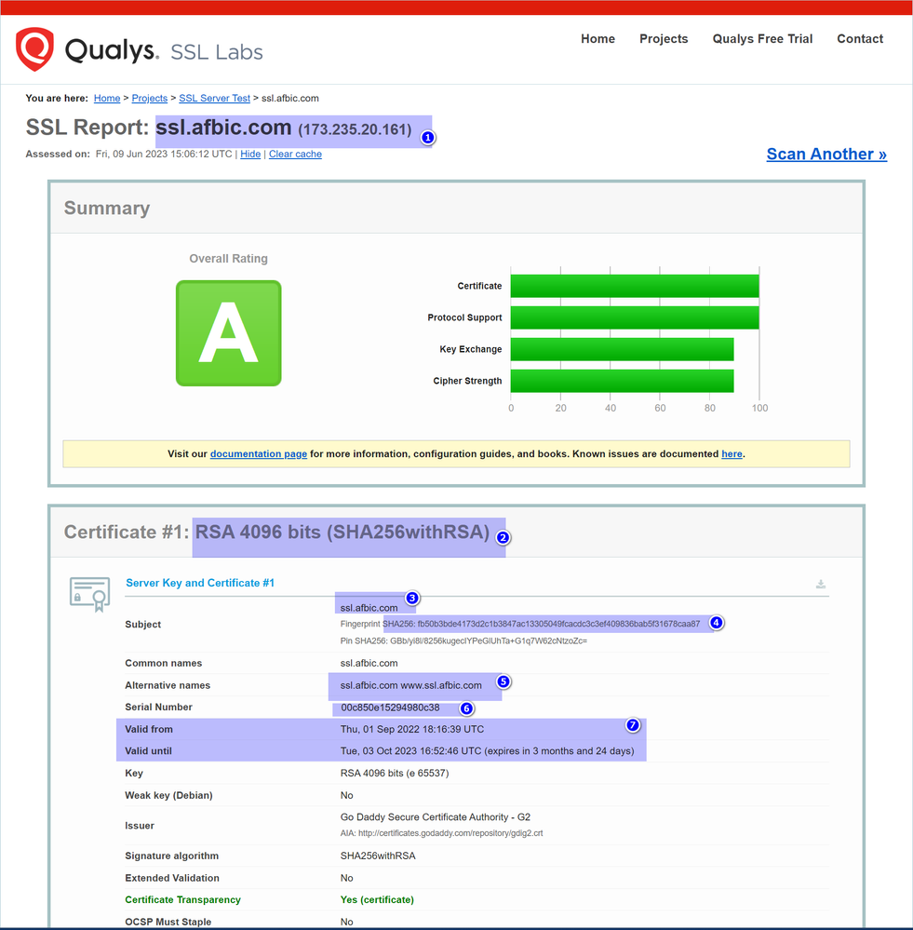The image size is (913, 930).
Task: Click Valid from date Thu, 01 Sep 2022
Action: [x=412, y=730]
